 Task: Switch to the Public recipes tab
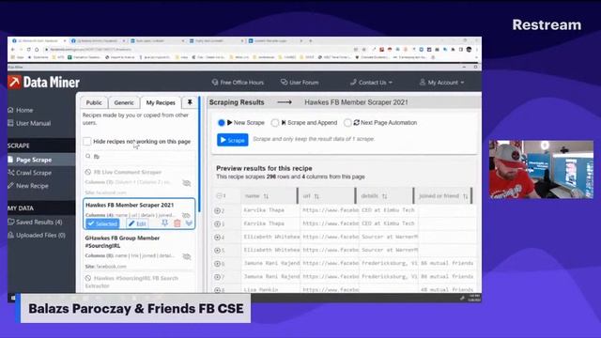(94, 102)
